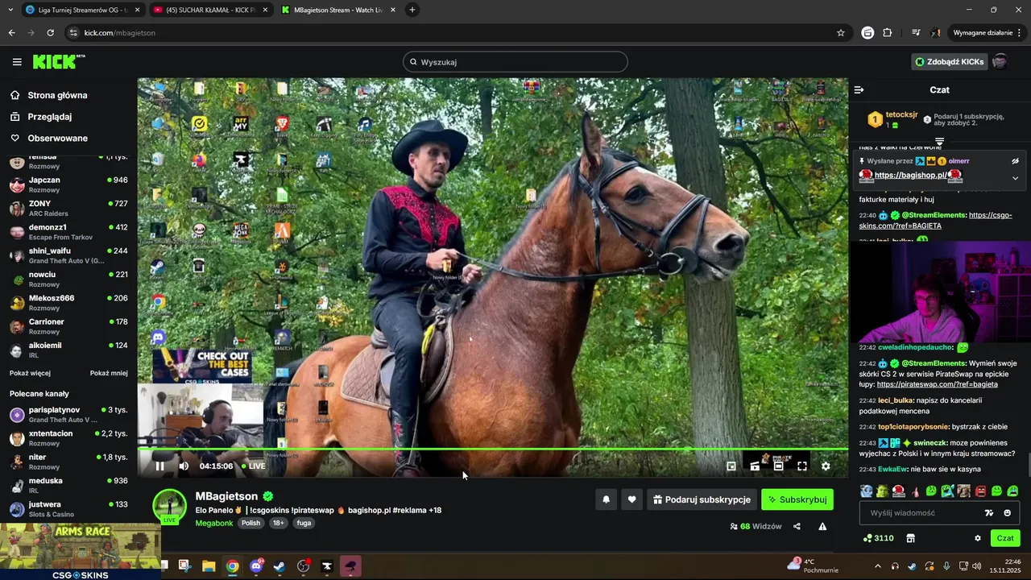Toggle theater mode
Image resolution: width=1031 pixels, height=580 pixels.
778,466
